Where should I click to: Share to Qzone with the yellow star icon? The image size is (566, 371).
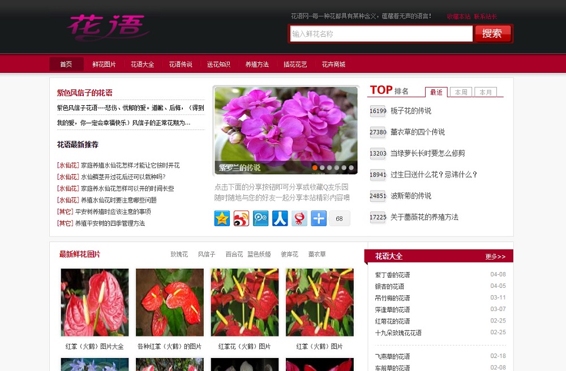pos(222,218)
